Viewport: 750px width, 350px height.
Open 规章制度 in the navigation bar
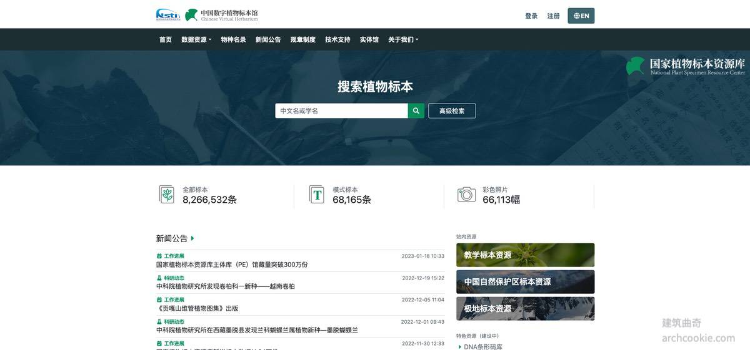coord(303,39)
